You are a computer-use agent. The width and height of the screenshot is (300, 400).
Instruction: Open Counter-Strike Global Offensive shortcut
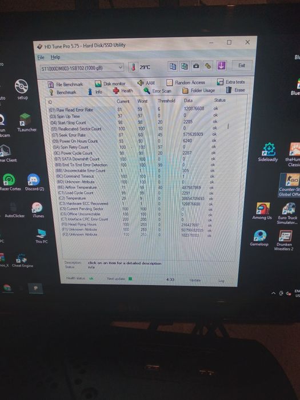[x=290, y=185]
